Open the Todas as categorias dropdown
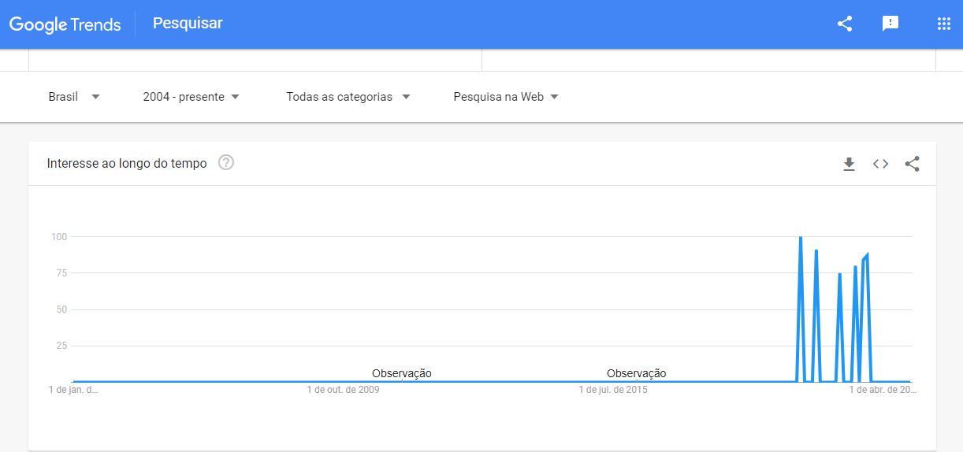 pyautogui.click(x=348, y=97)
